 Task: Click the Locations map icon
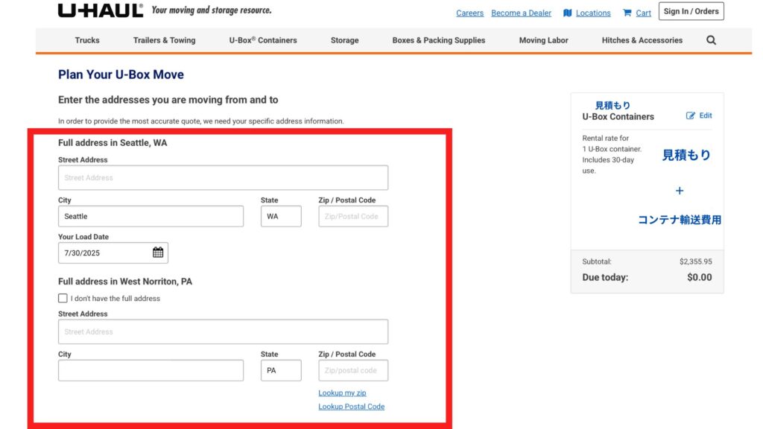pos(567,13)
